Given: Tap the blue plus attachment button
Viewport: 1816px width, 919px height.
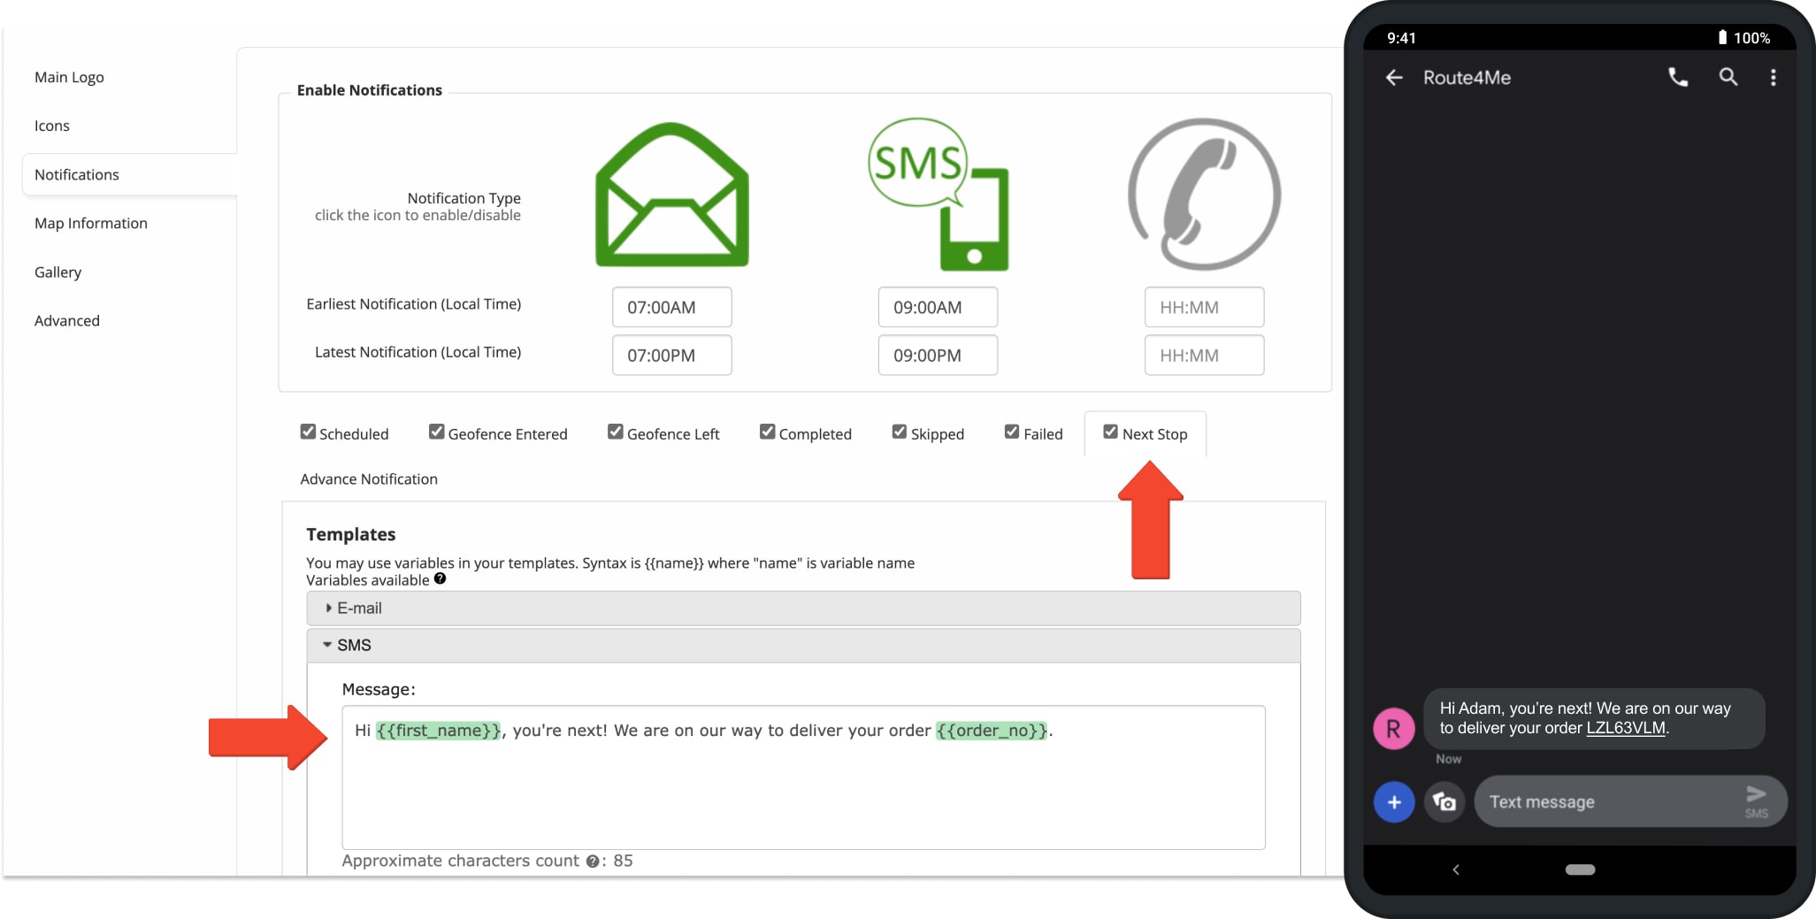Looking at the screenshot, I should [1394, 802].
